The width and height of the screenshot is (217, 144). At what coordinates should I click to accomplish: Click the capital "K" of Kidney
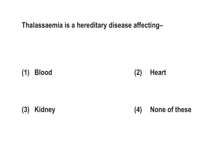36,109
